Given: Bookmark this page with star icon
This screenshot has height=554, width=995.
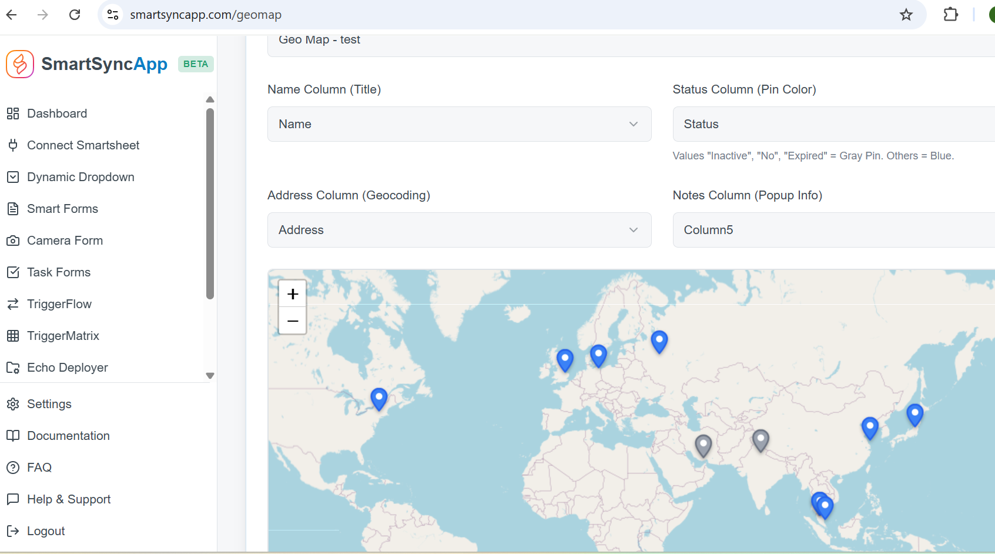Looking at the screenshot, I should 906,15.
